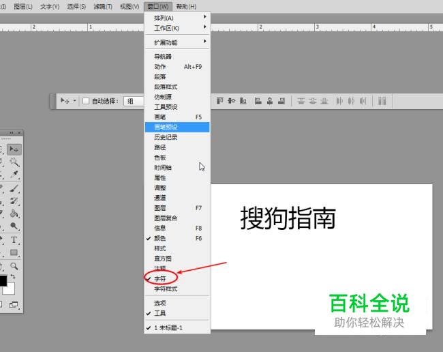Collapse toolbox using double-arrow icon

[12, 132]
